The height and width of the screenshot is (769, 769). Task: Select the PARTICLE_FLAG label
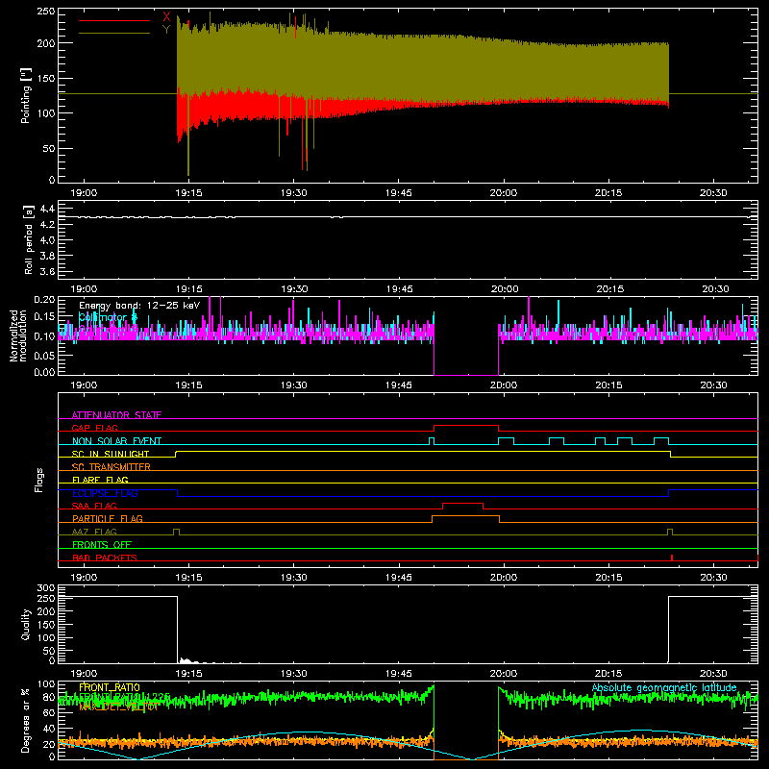pyautogui.click(x=108, y=518)
